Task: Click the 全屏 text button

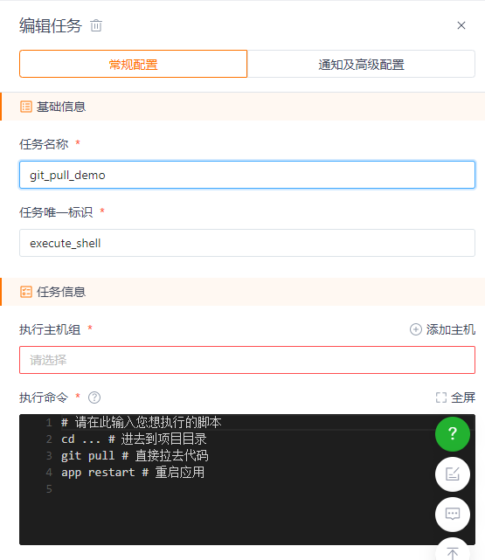Action: (x=463, y=398)
